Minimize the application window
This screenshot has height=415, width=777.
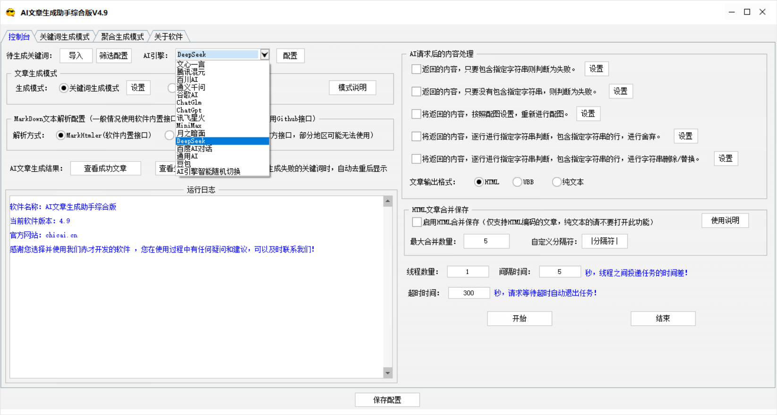732,12
